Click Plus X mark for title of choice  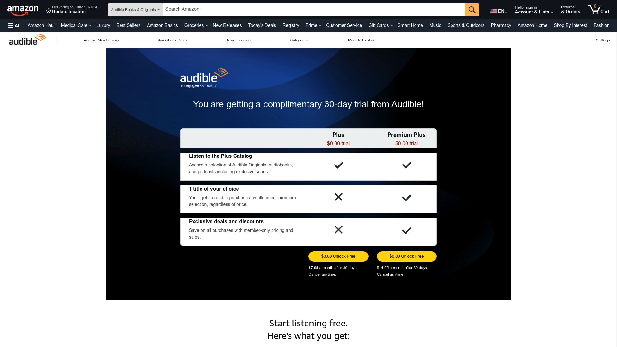(338, 197)
